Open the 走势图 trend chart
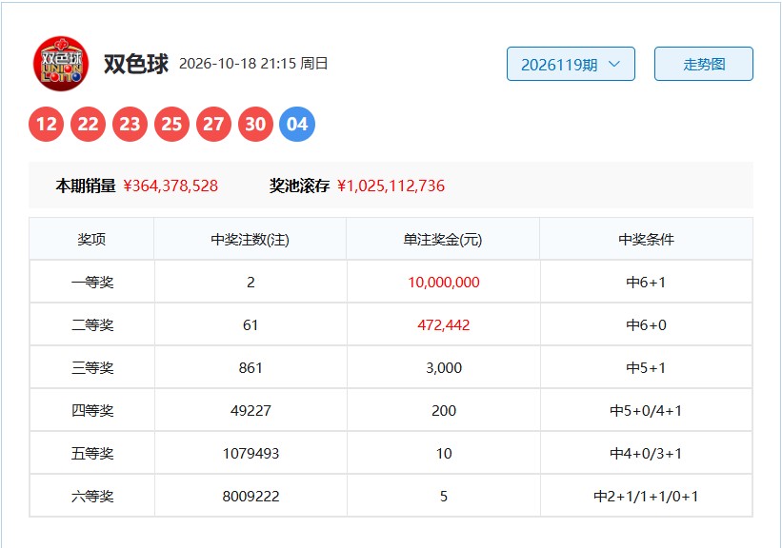The width and height of the screenshot is (782, 548). (704, 64)
